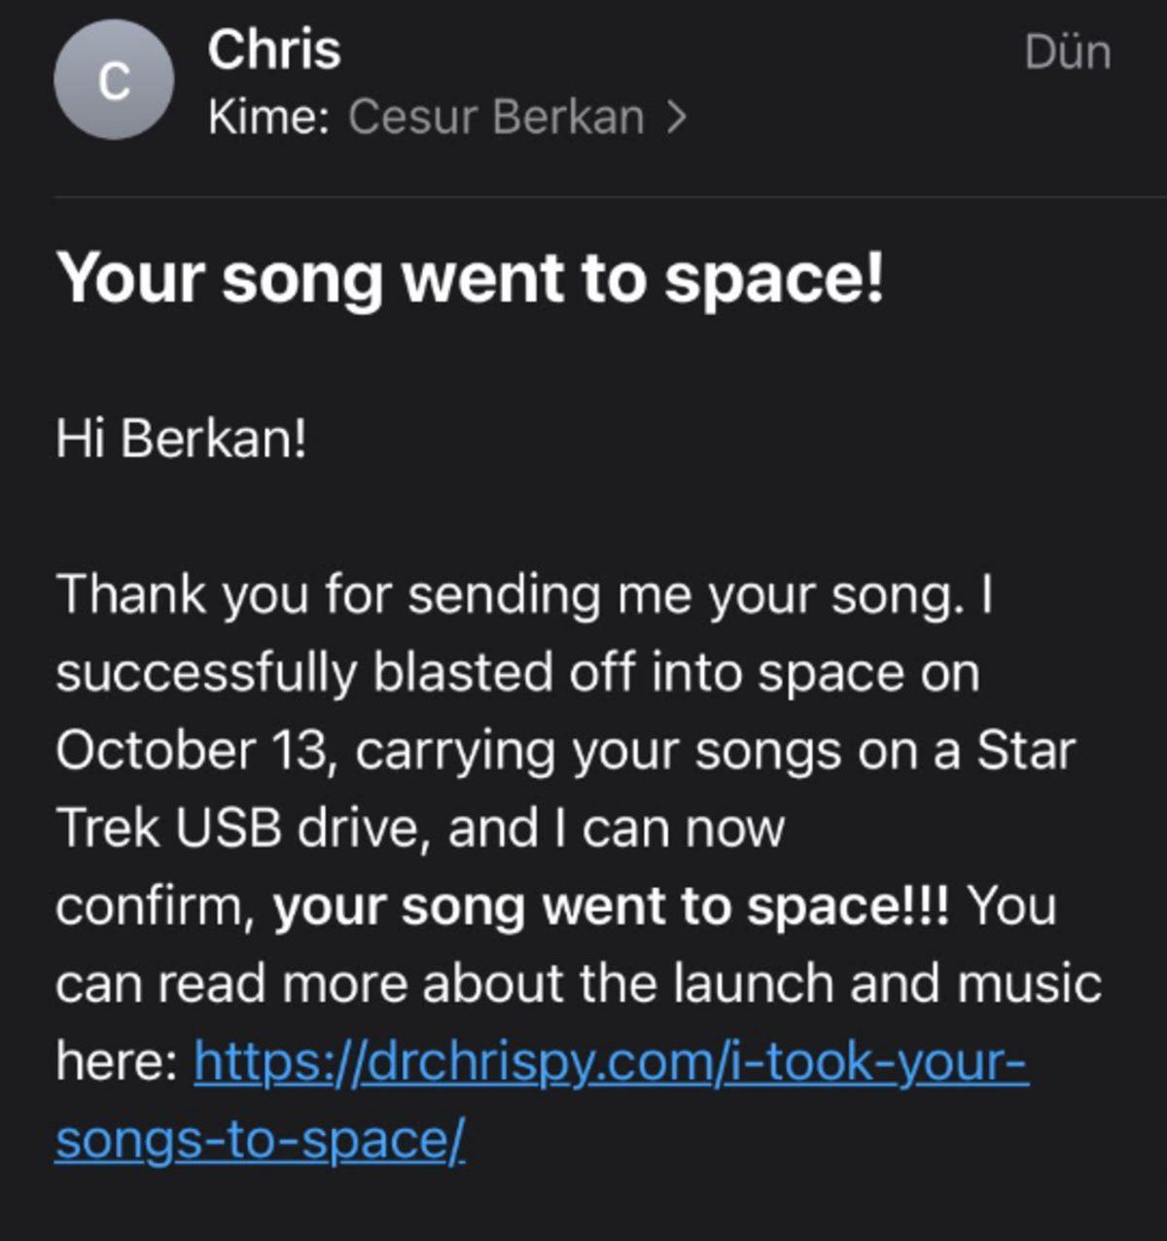Click bold 'your song went to space!!!' text
This screenshot has width=1167, height=1241.
(x=612, y=906)
